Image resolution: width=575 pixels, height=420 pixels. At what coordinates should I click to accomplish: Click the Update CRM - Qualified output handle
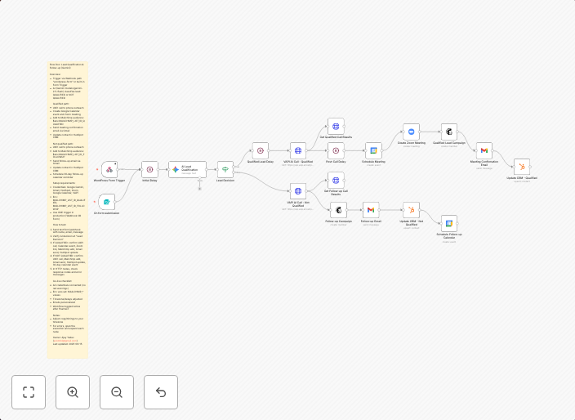click(530, 167)
